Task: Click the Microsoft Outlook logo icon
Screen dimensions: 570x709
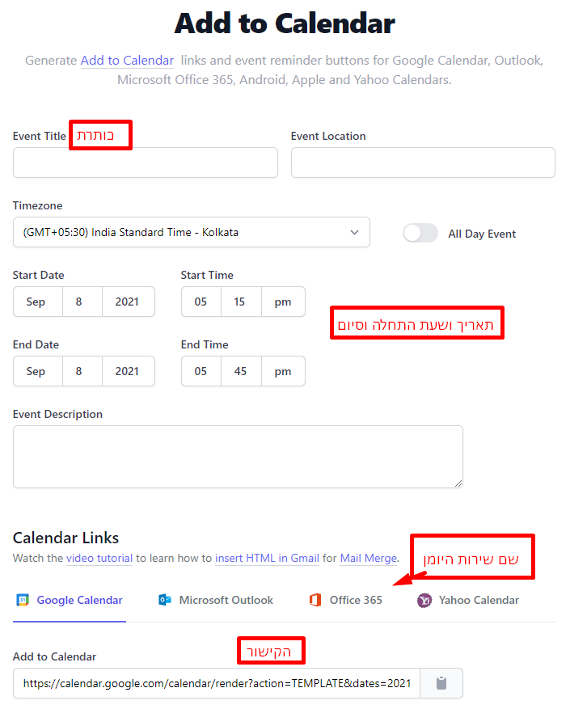Action: 165,600
